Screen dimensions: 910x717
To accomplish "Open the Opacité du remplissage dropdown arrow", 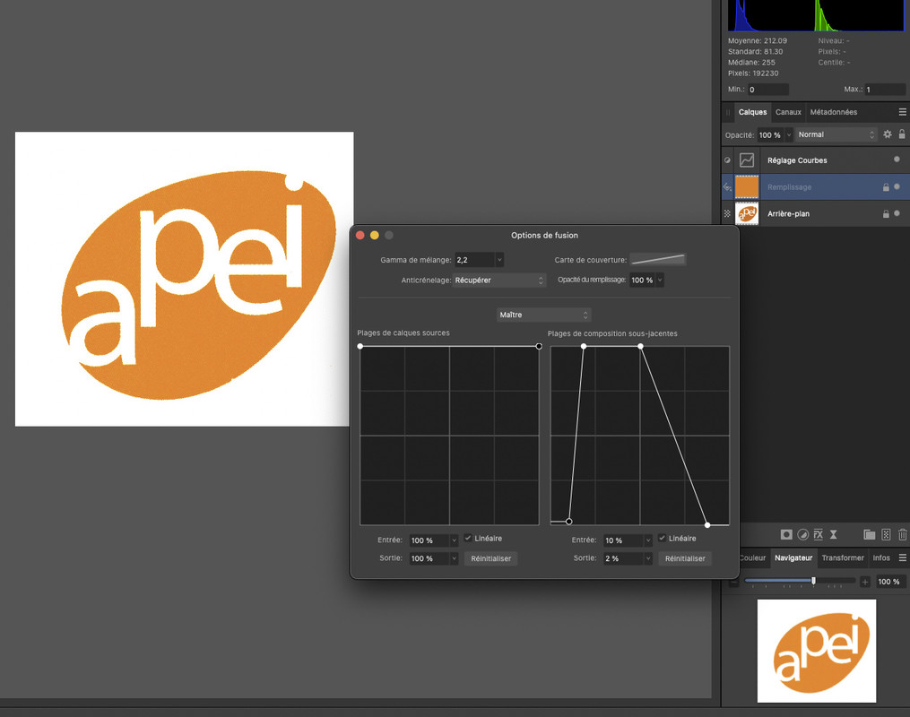I will coord(660,281).
